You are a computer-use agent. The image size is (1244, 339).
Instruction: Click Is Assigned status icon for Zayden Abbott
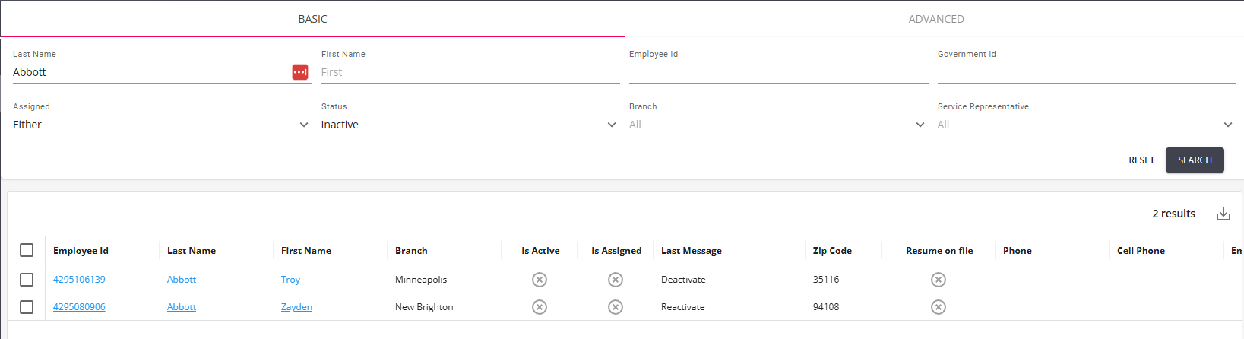tap(616, 307)
